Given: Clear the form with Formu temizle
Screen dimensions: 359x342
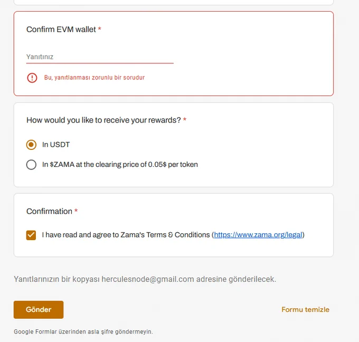Looking at the screenshot, I should coord(306,309).
